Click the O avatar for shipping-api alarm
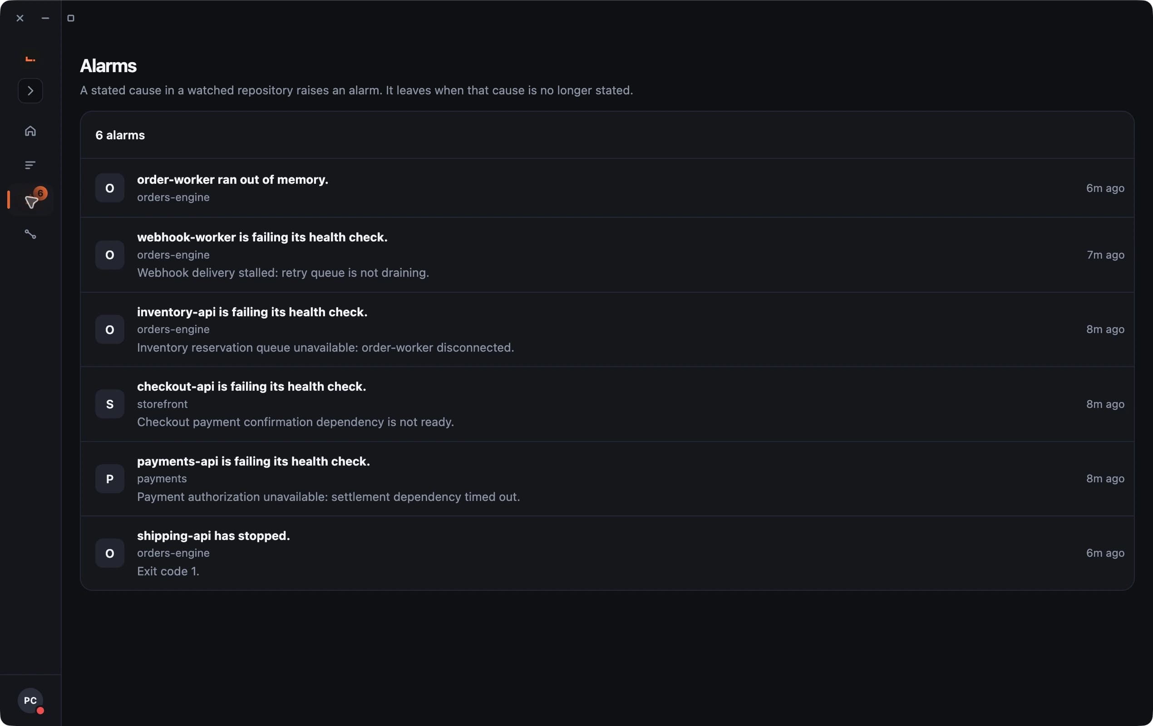The height and width of the screenshot is (726, 1153). 110,553
